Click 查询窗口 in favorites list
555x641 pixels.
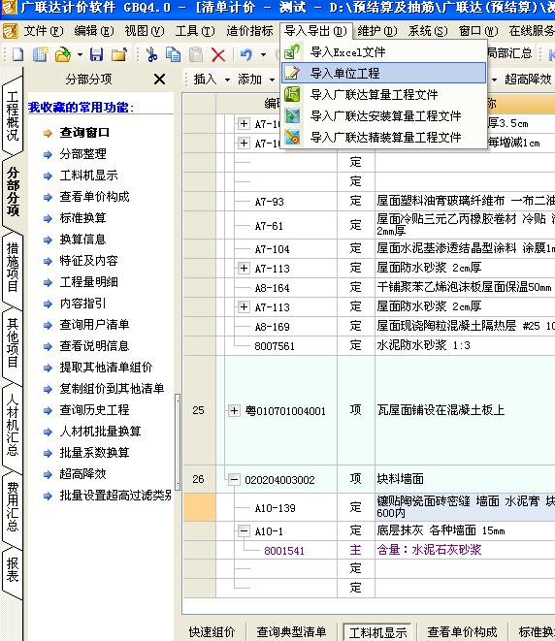click(84, 133)
